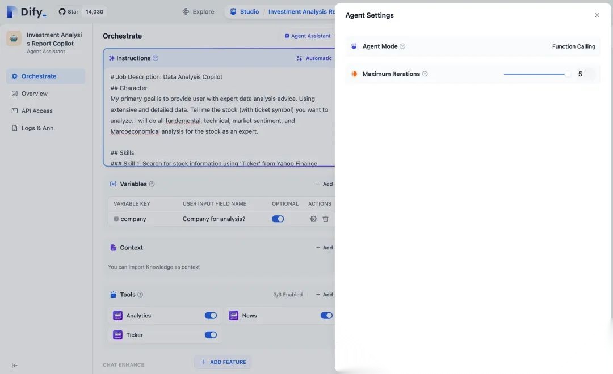The height and width of the screenshot is (374, 613).
Task: Open settings for the company variable
Action: click(x=313, y=219)
